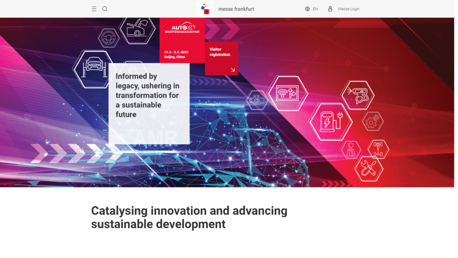
Task: Click the Visitor registration button
Action: click(221, 58)
